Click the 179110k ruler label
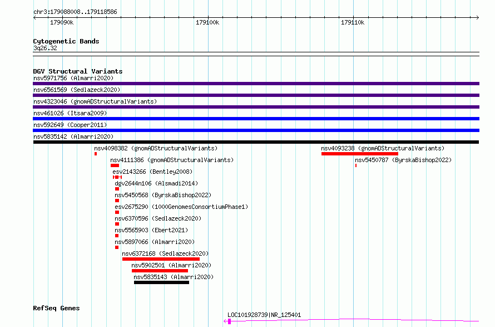Image resolution: width=495 pixels, height=327 pixels. pyautogui.click(x=353, y=22)
